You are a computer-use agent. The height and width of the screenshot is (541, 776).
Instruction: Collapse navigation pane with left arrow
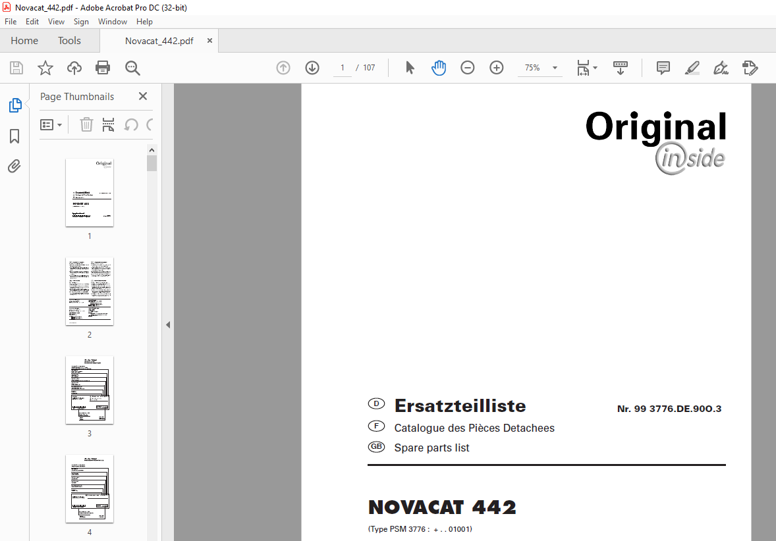click(x=168, y=325)
